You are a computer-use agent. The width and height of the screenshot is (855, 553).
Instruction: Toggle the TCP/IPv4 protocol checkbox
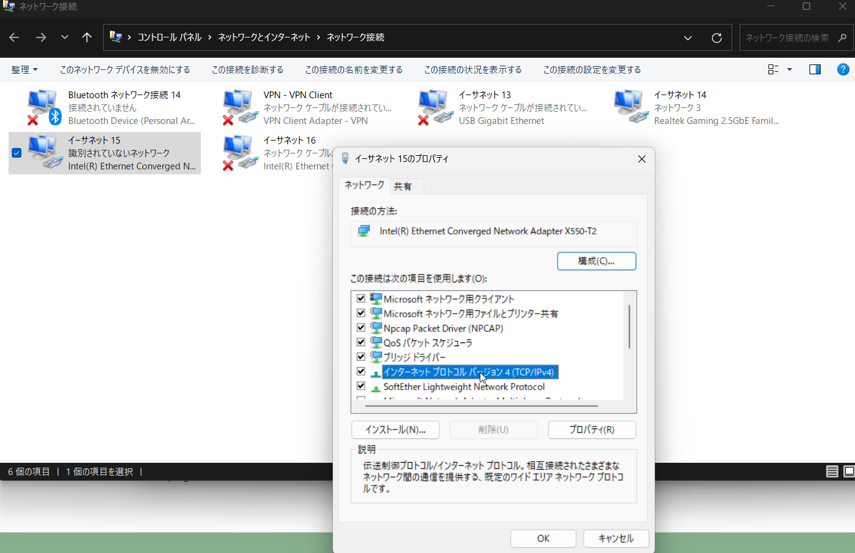[361, 371]
